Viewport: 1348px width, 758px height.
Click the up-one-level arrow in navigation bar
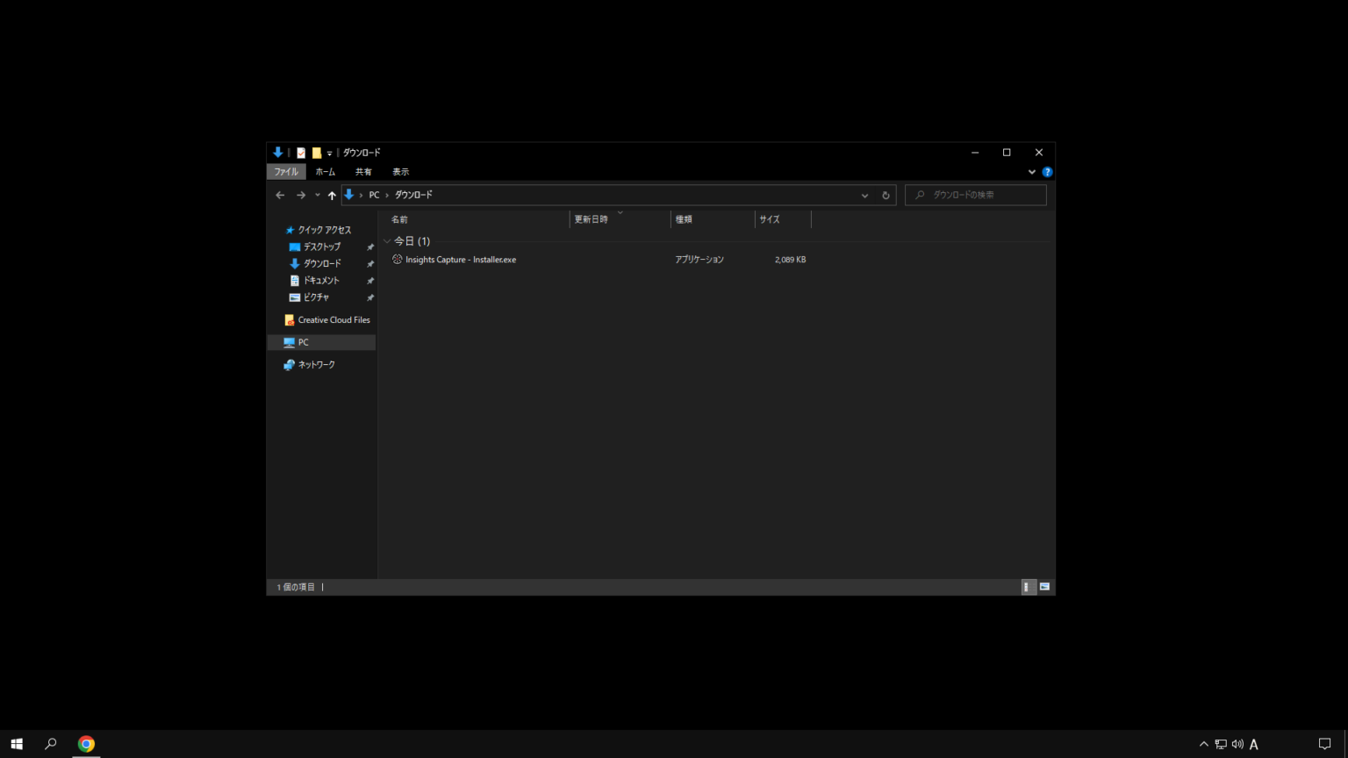[x=332, y=195]
